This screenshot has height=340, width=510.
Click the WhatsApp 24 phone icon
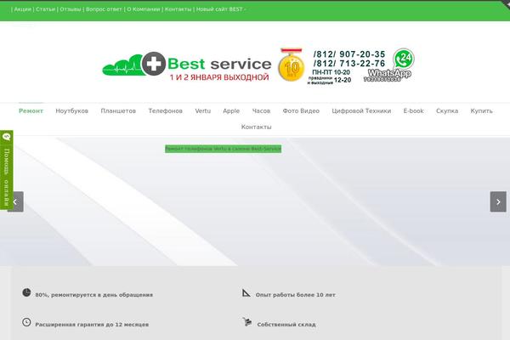tap(403, 59)
